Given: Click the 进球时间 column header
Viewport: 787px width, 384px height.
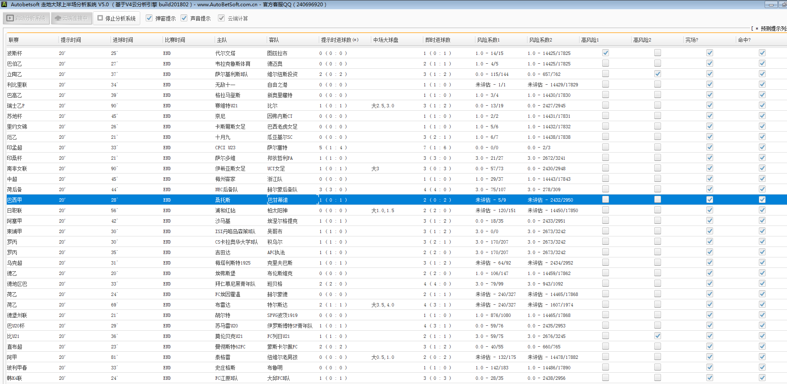Looking at the screenshot, I should click(123, 40).
